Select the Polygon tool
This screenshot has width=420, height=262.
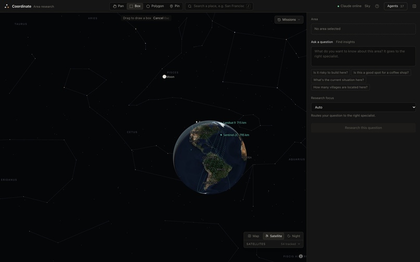coord(155,6)
